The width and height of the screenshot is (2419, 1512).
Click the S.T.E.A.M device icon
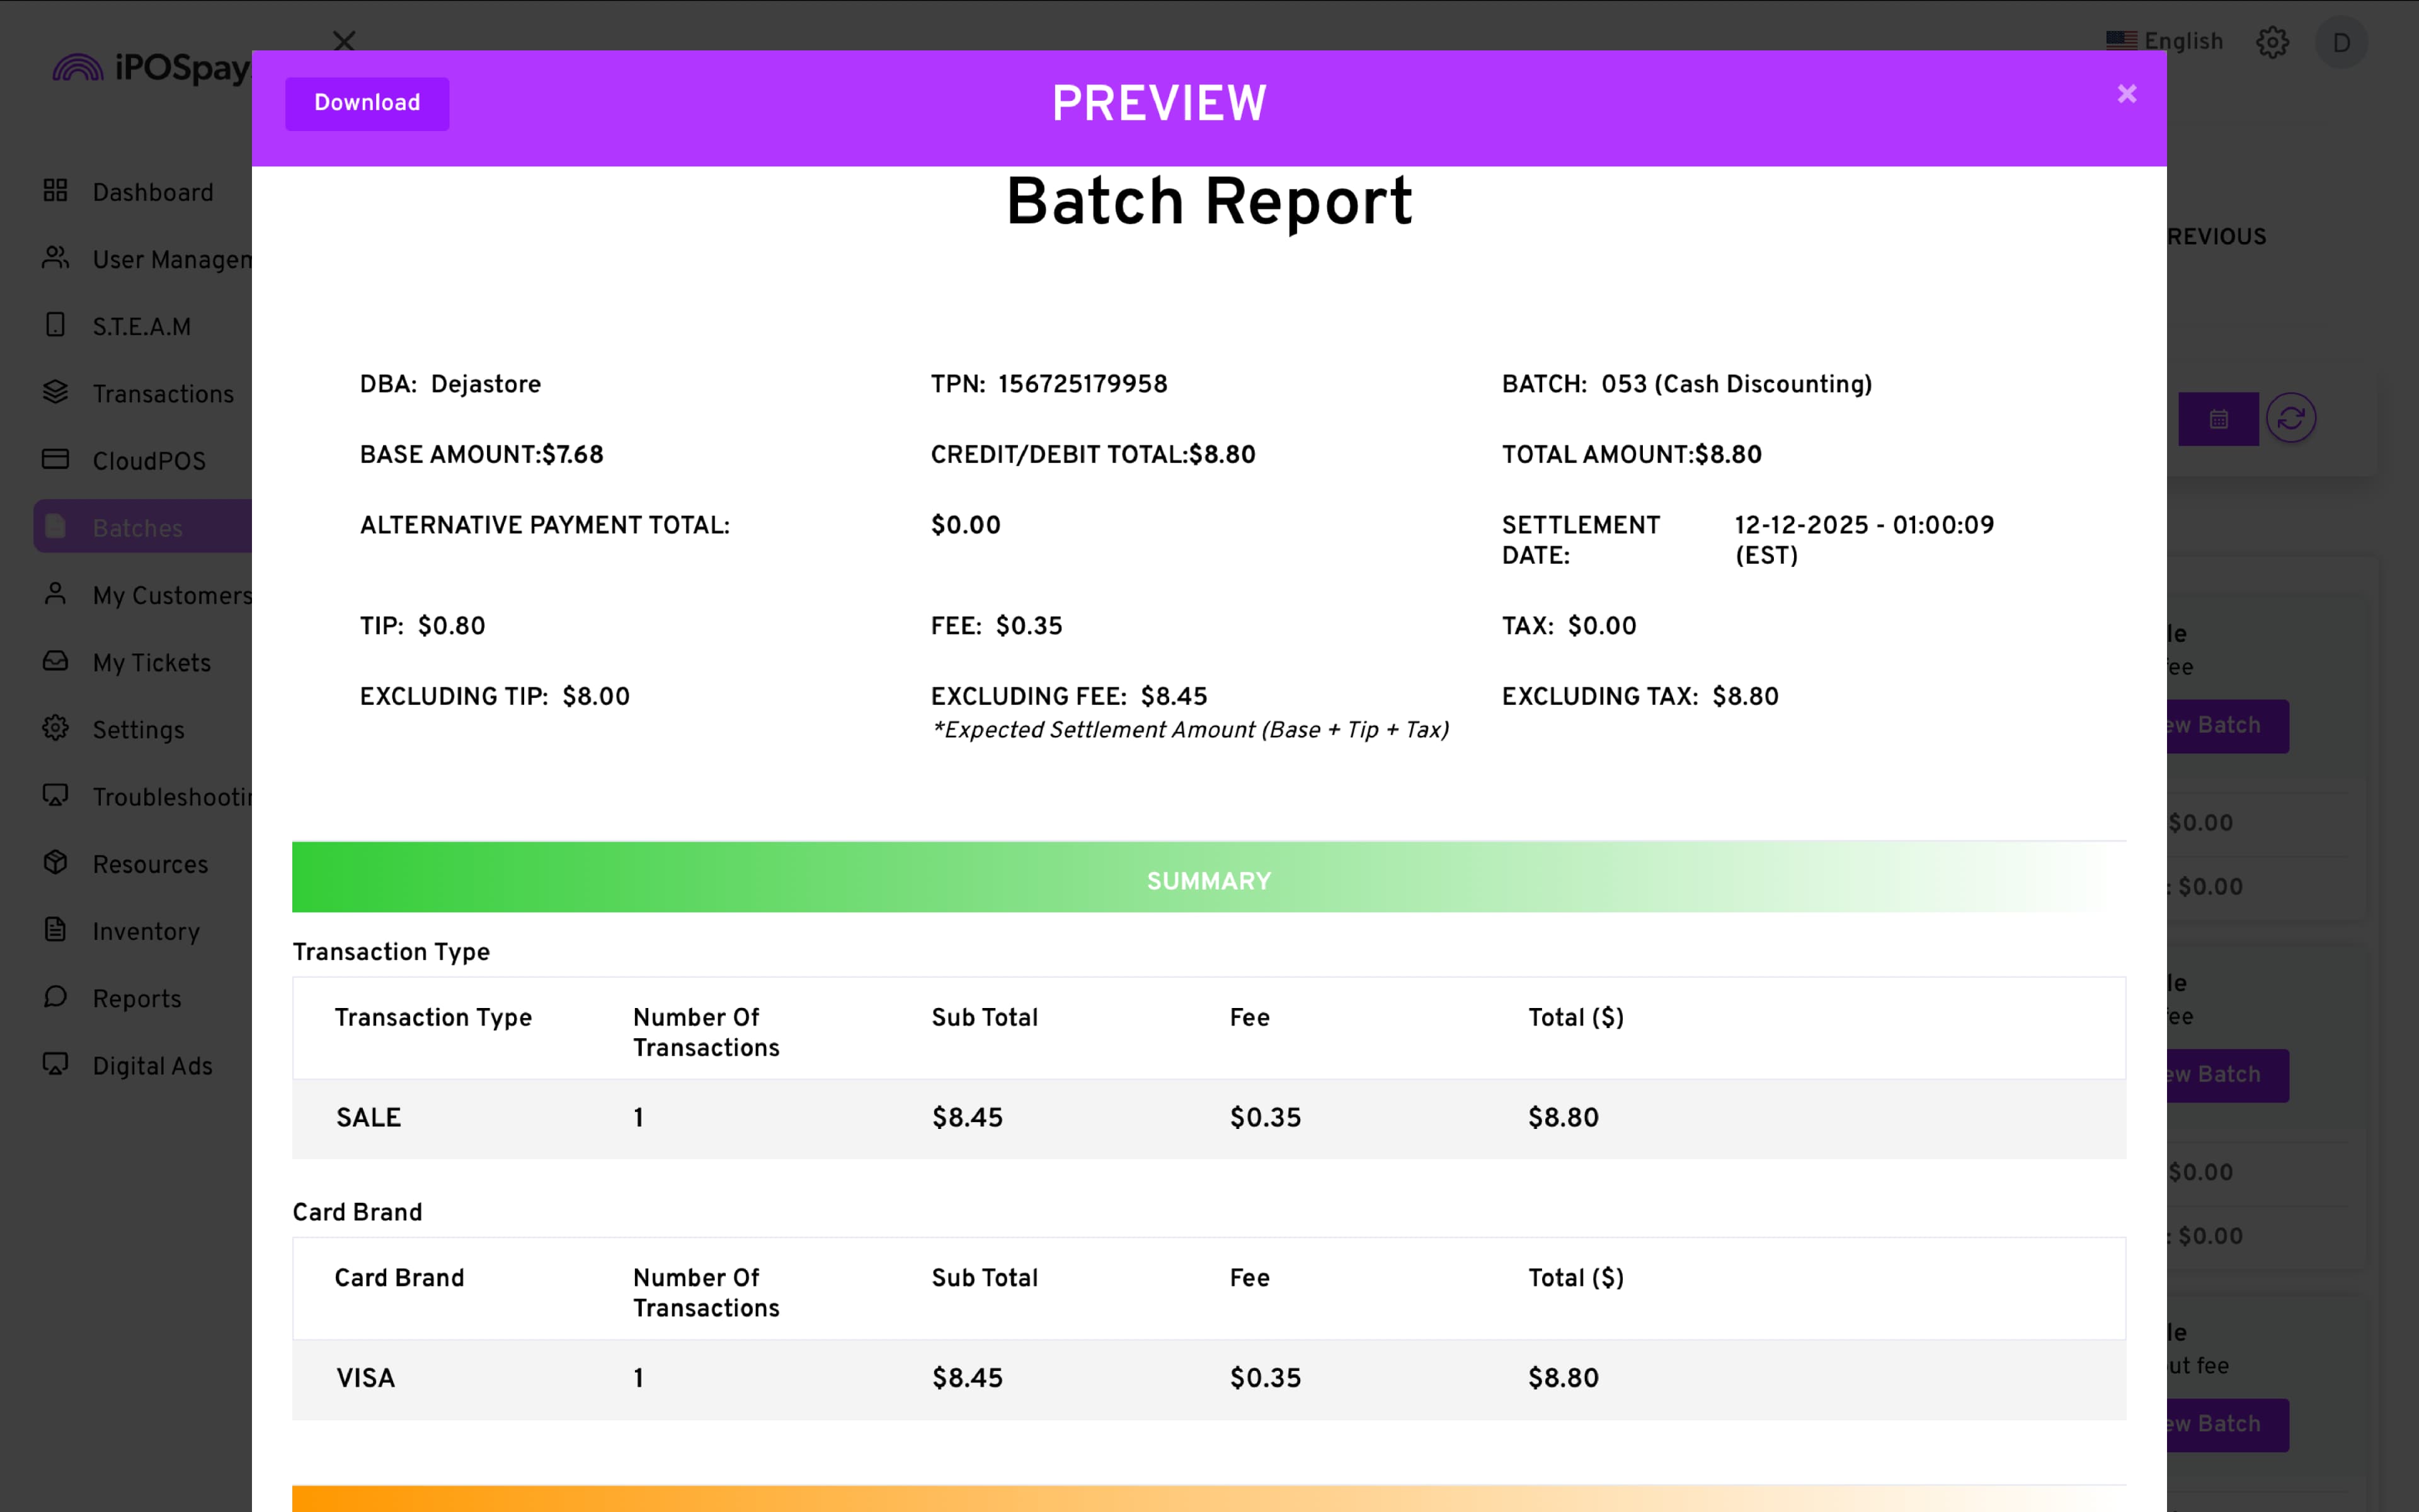[x=56, y=325]
